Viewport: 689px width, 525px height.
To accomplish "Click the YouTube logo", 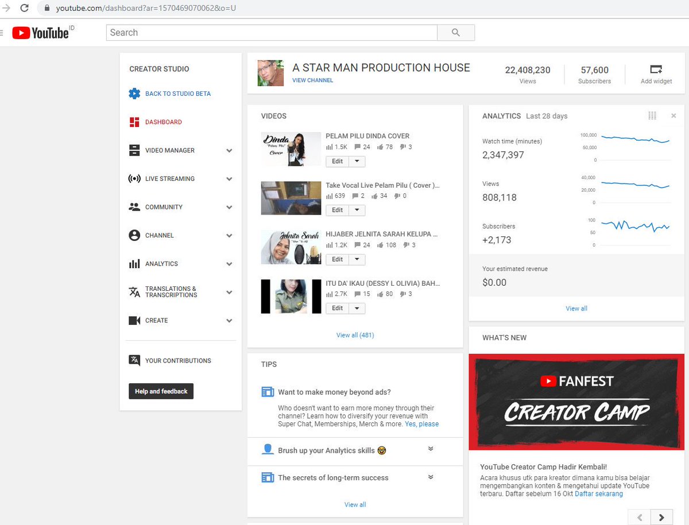I will pyautogui.click(x=40, y=33).
